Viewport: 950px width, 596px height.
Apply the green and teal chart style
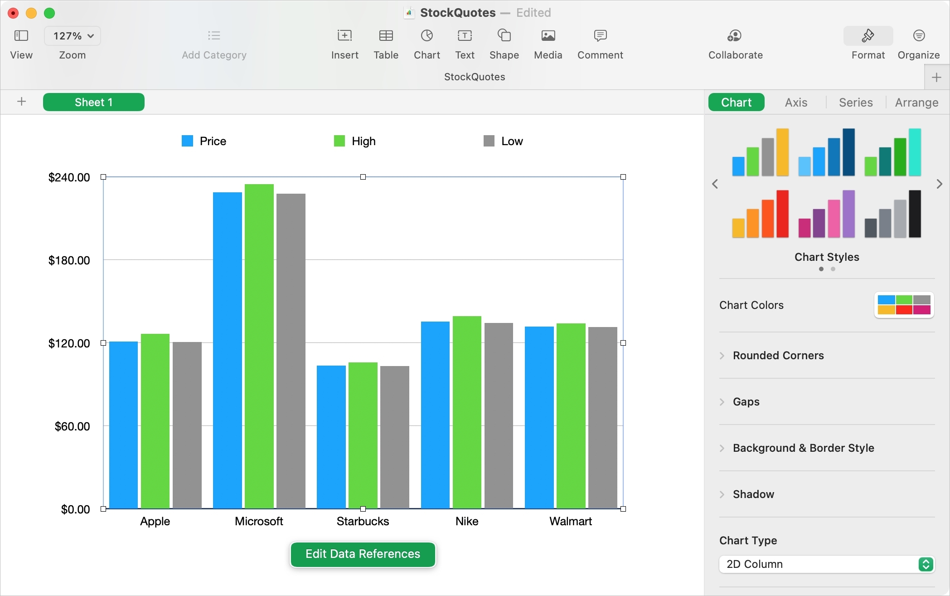(893, 152)
